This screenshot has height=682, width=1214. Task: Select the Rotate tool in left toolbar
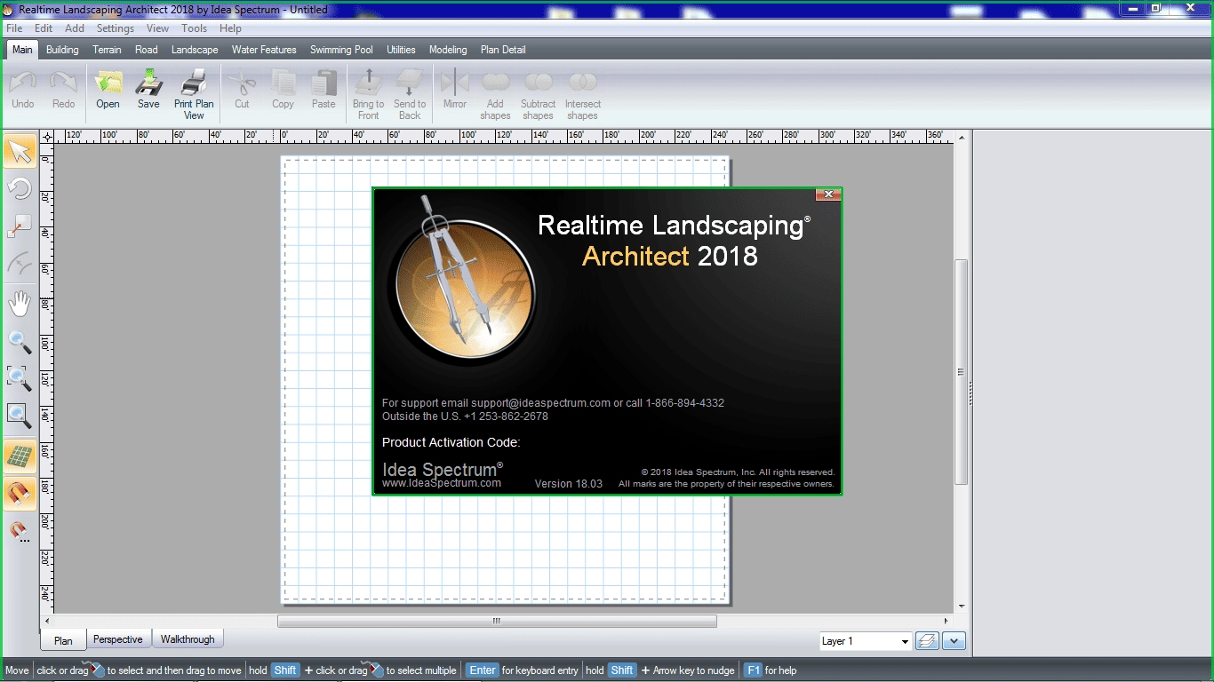[20, 188]
